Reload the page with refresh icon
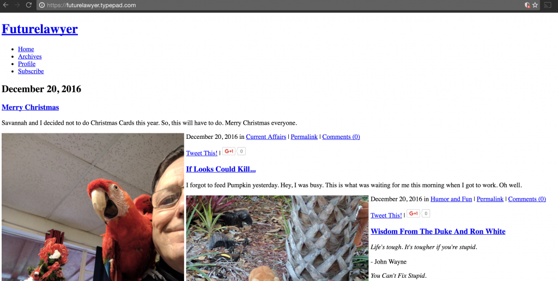This screenshot has height=281, width=558. click(29, 5)
